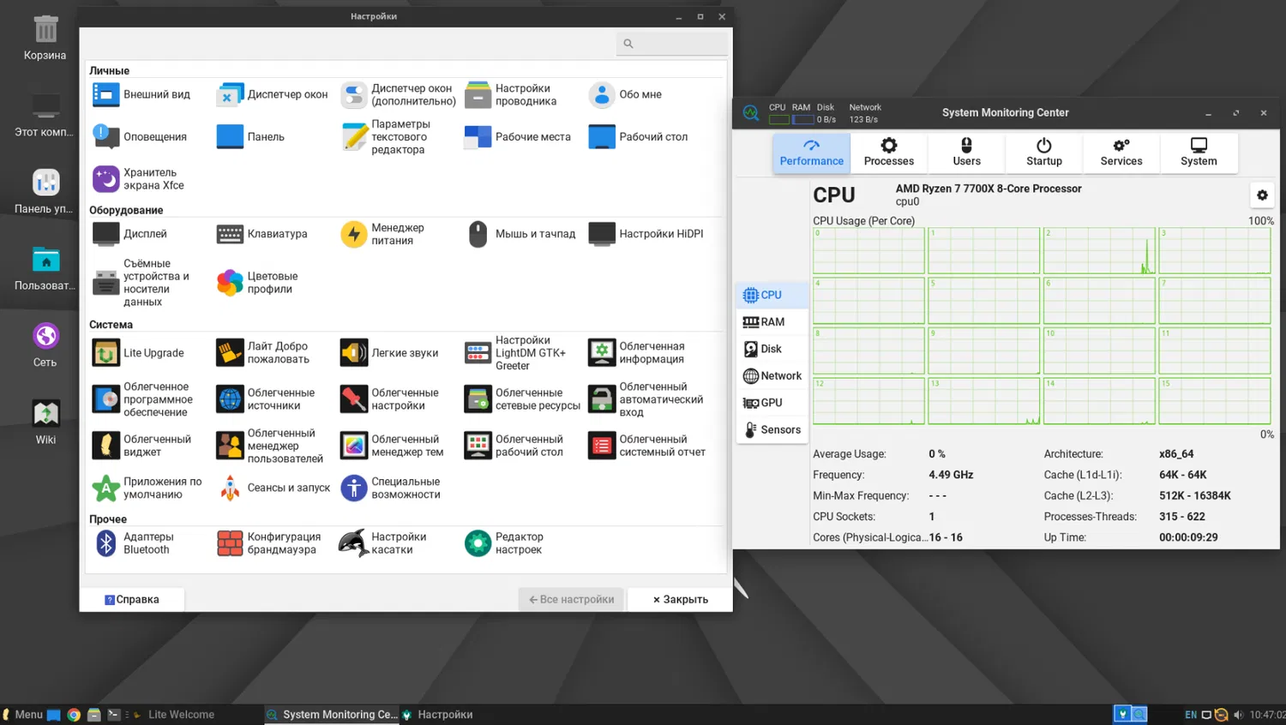Switch to the Services tab
Screen dimensions: 1286x725
pyautogui.click(x=1121, y=153)
